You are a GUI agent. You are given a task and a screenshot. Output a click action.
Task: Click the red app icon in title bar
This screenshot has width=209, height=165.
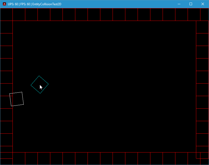click(x=4, y=4)
